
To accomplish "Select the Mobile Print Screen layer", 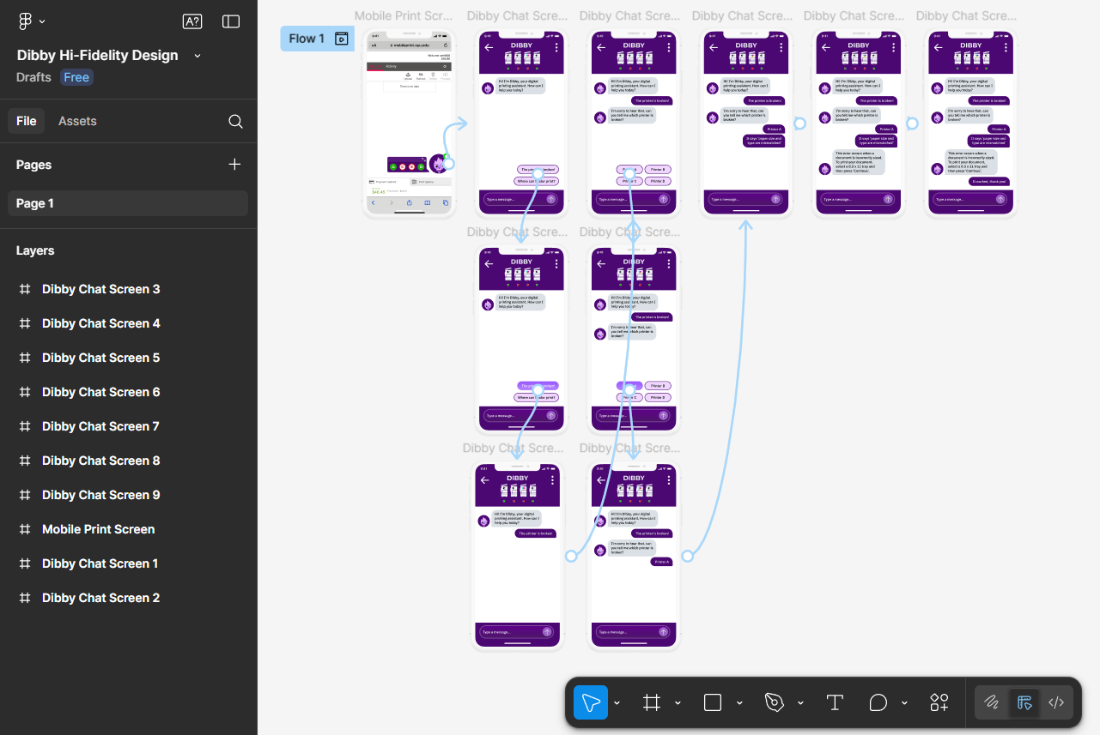I will [x=98, y=529].
